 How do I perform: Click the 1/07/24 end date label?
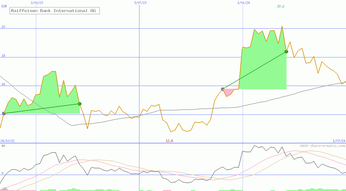point(339,141)
